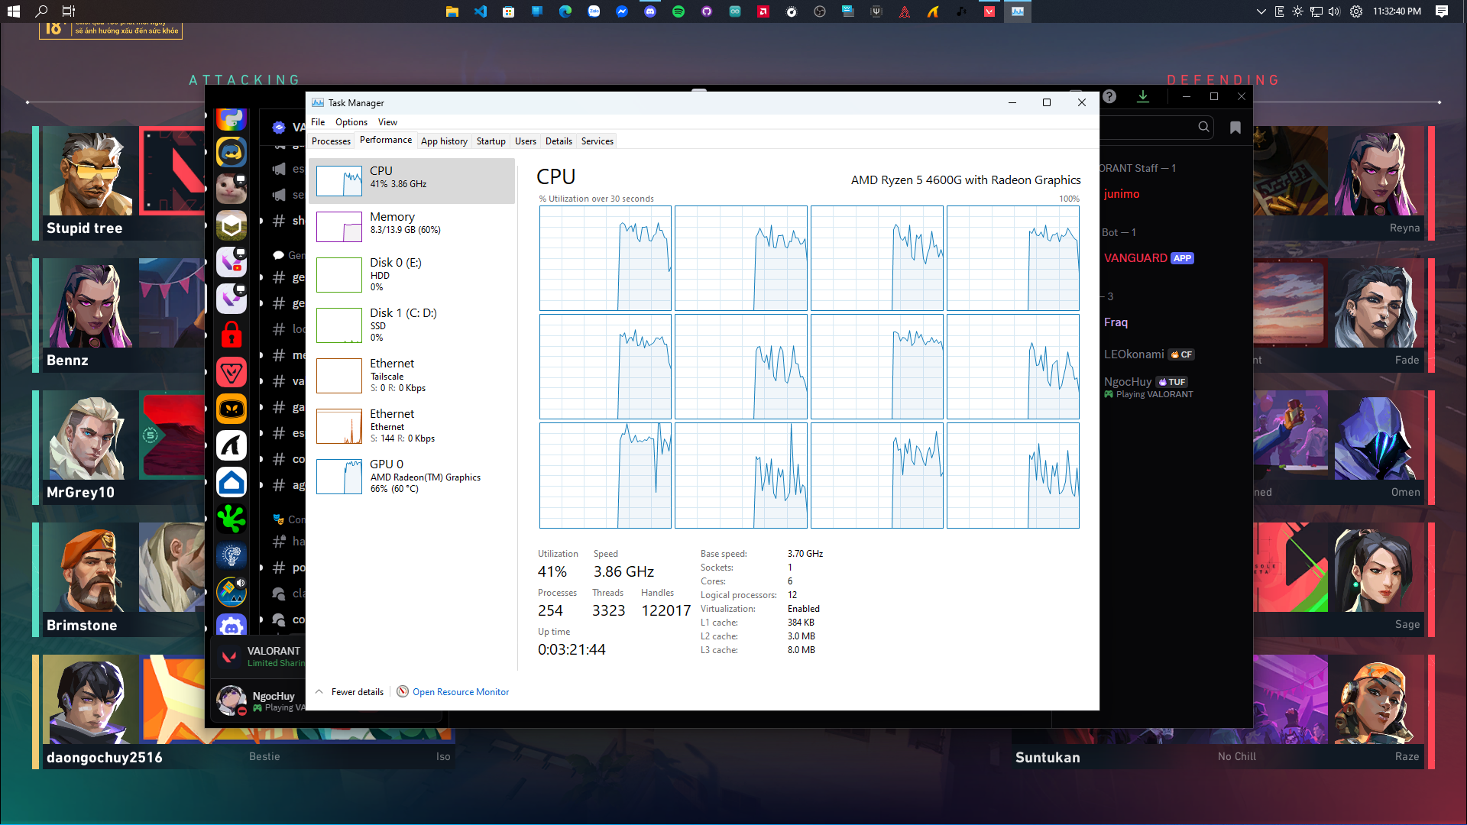Select the Memory resource entry
The image size is (1467, 825).
[413, 227]
